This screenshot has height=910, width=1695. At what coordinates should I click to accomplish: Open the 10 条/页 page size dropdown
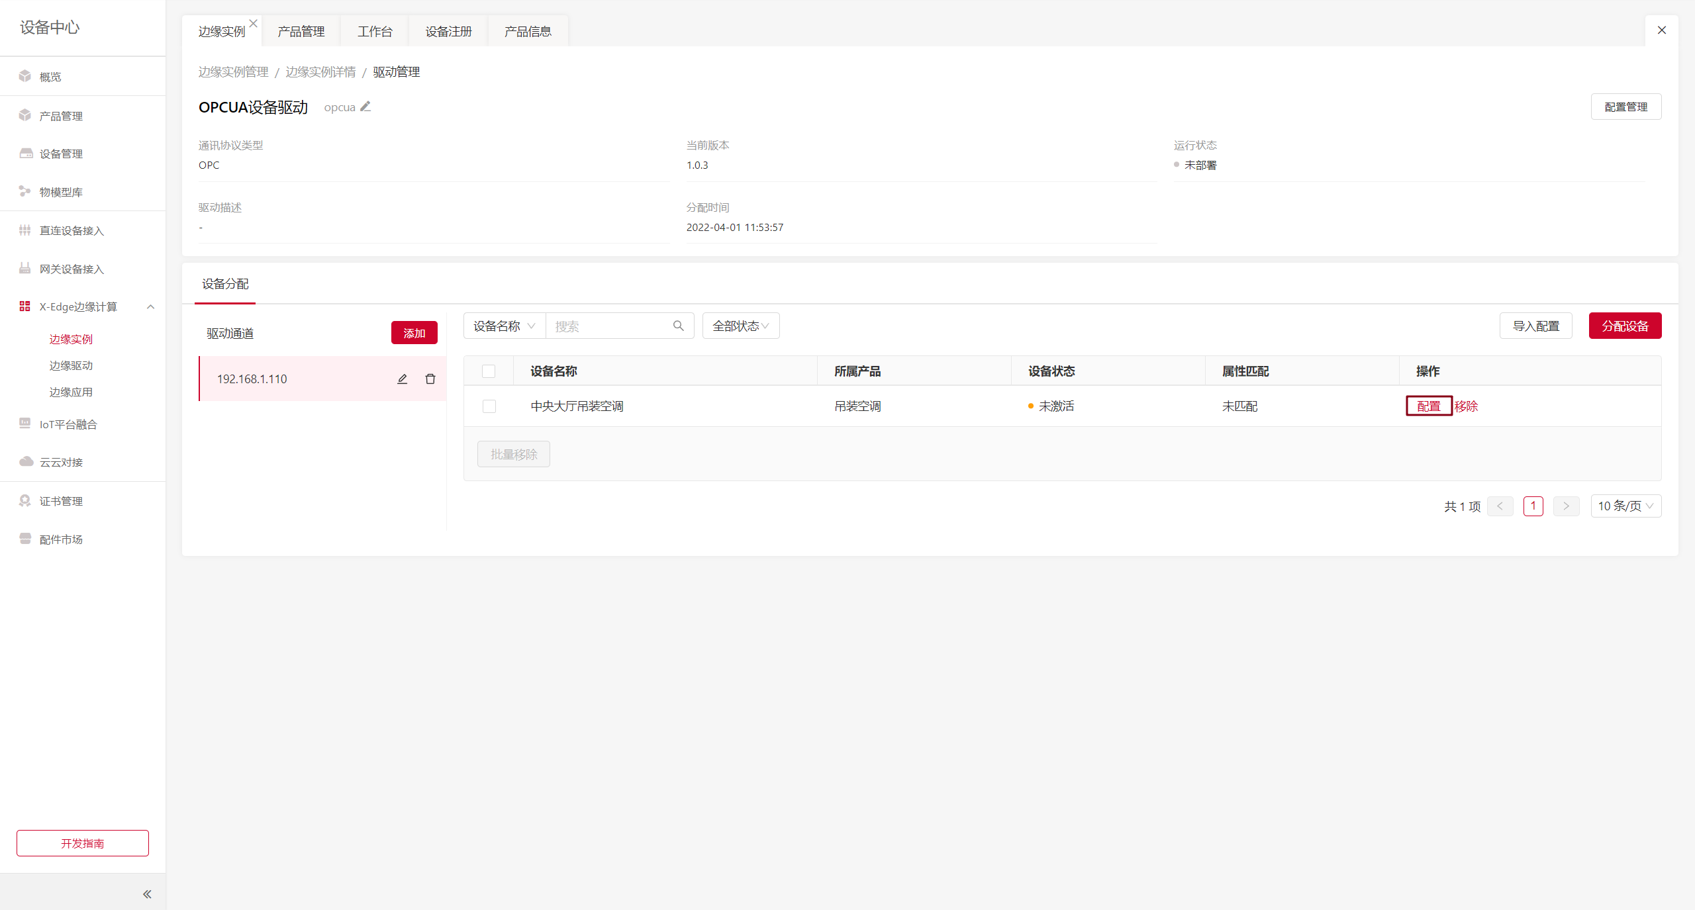[x=1625, y=506]
